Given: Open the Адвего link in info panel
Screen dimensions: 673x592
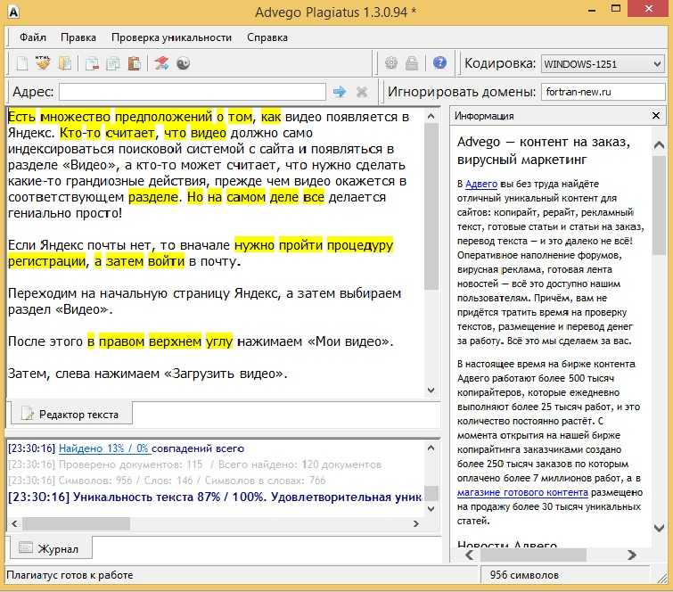Looking at the screenshot, I should (481, 184).
